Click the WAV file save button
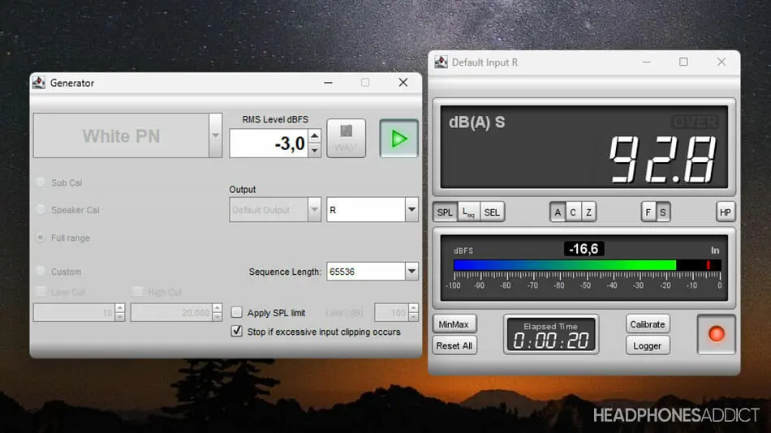The width and height of the screenshot is (771, 433). (347, 138)
